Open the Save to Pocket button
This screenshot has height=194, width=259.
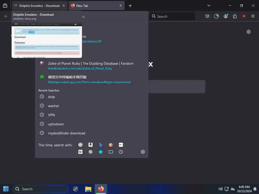[207, 16]
